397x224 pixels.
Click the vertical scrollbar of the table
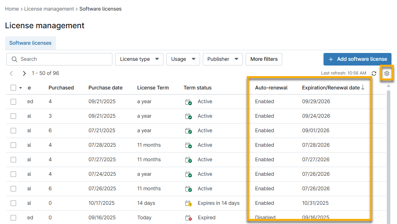(388, 157)
